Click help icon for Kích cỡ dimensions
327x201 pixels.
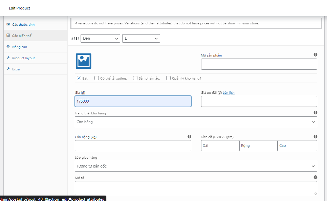click(x=315, y=137)
